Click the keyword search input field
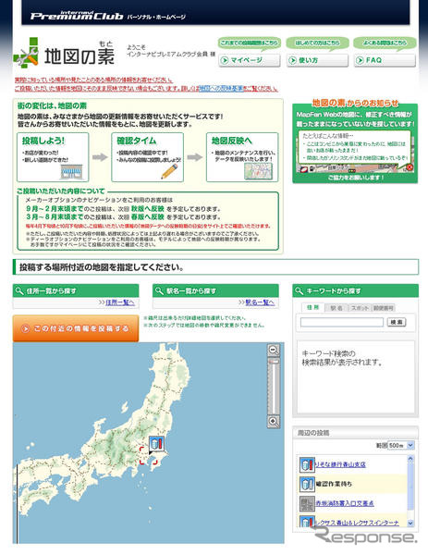 [x=342, y=322]
